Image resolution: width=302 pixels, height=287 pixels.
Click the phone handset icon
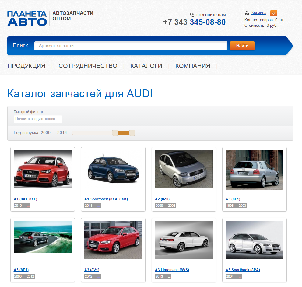[x=192, y=15]
